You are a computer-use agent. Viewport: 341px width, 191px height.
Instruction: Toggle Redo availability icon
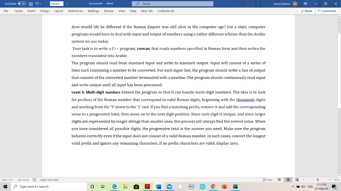tap(46, 3)
